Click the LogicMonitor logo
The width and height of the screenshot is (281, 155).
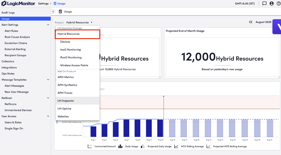[18, 3]
